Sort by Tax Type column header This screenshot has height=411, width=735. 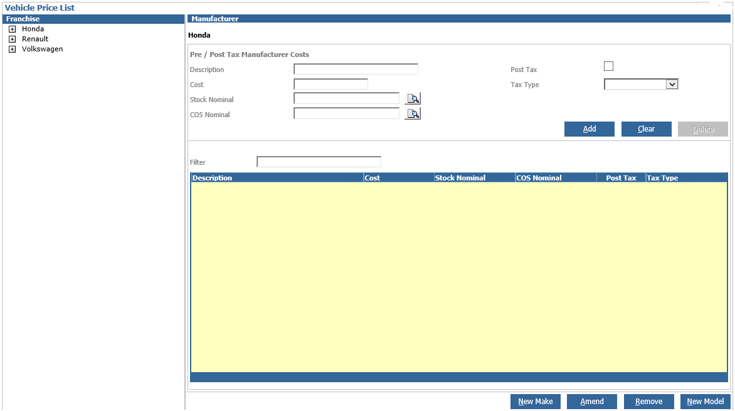click(686, 178)
